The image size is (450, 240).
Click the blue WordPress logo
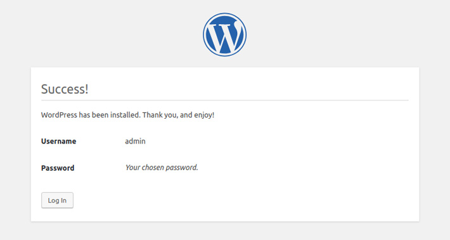(x=225, y=34)
